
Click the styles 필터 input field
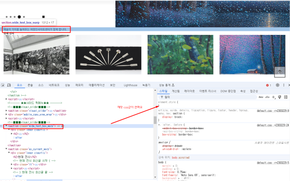(209, 97)
